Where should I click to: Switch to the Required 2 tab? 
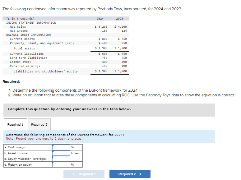click(39, 124)
